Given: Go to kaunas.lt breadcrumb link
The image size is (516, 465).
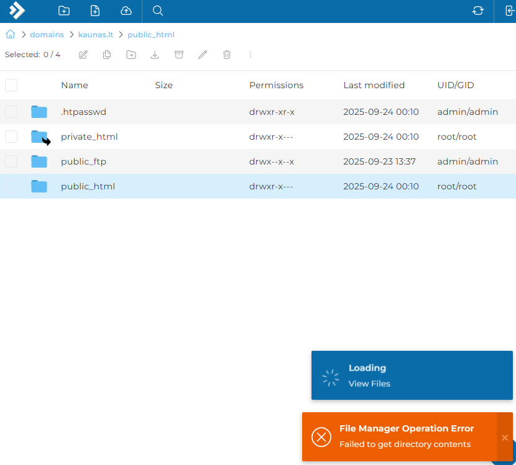Looking at the screenshot, I should [95, 35].
